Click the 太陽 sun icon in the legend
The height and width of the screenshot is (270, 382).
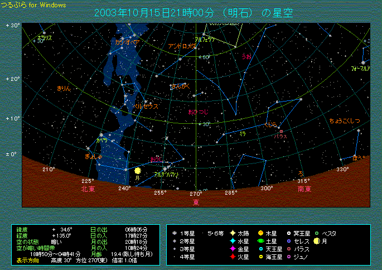tap(233, 233)
